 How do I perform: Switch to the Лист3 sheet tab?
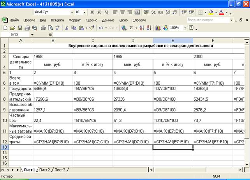point(60,170)
